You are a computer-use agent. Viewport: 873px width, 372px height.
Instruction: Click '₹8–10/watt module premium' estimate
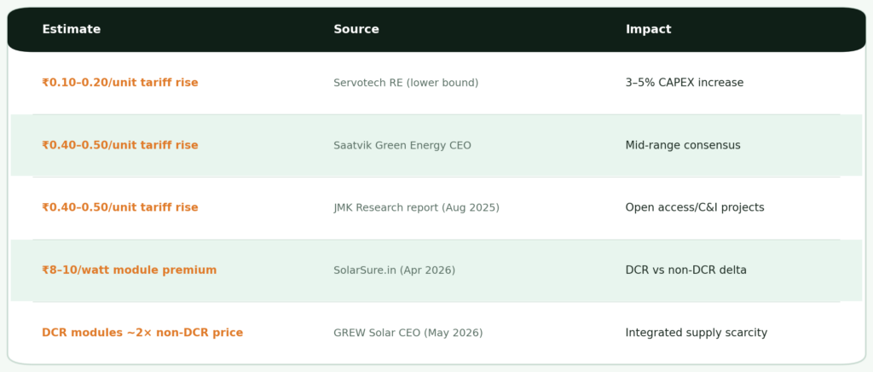pyautogui.click(x=130, y=270)
